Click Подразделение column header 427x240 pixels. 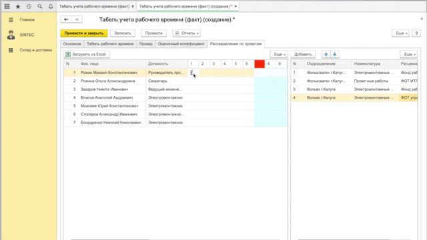[328, 64]
